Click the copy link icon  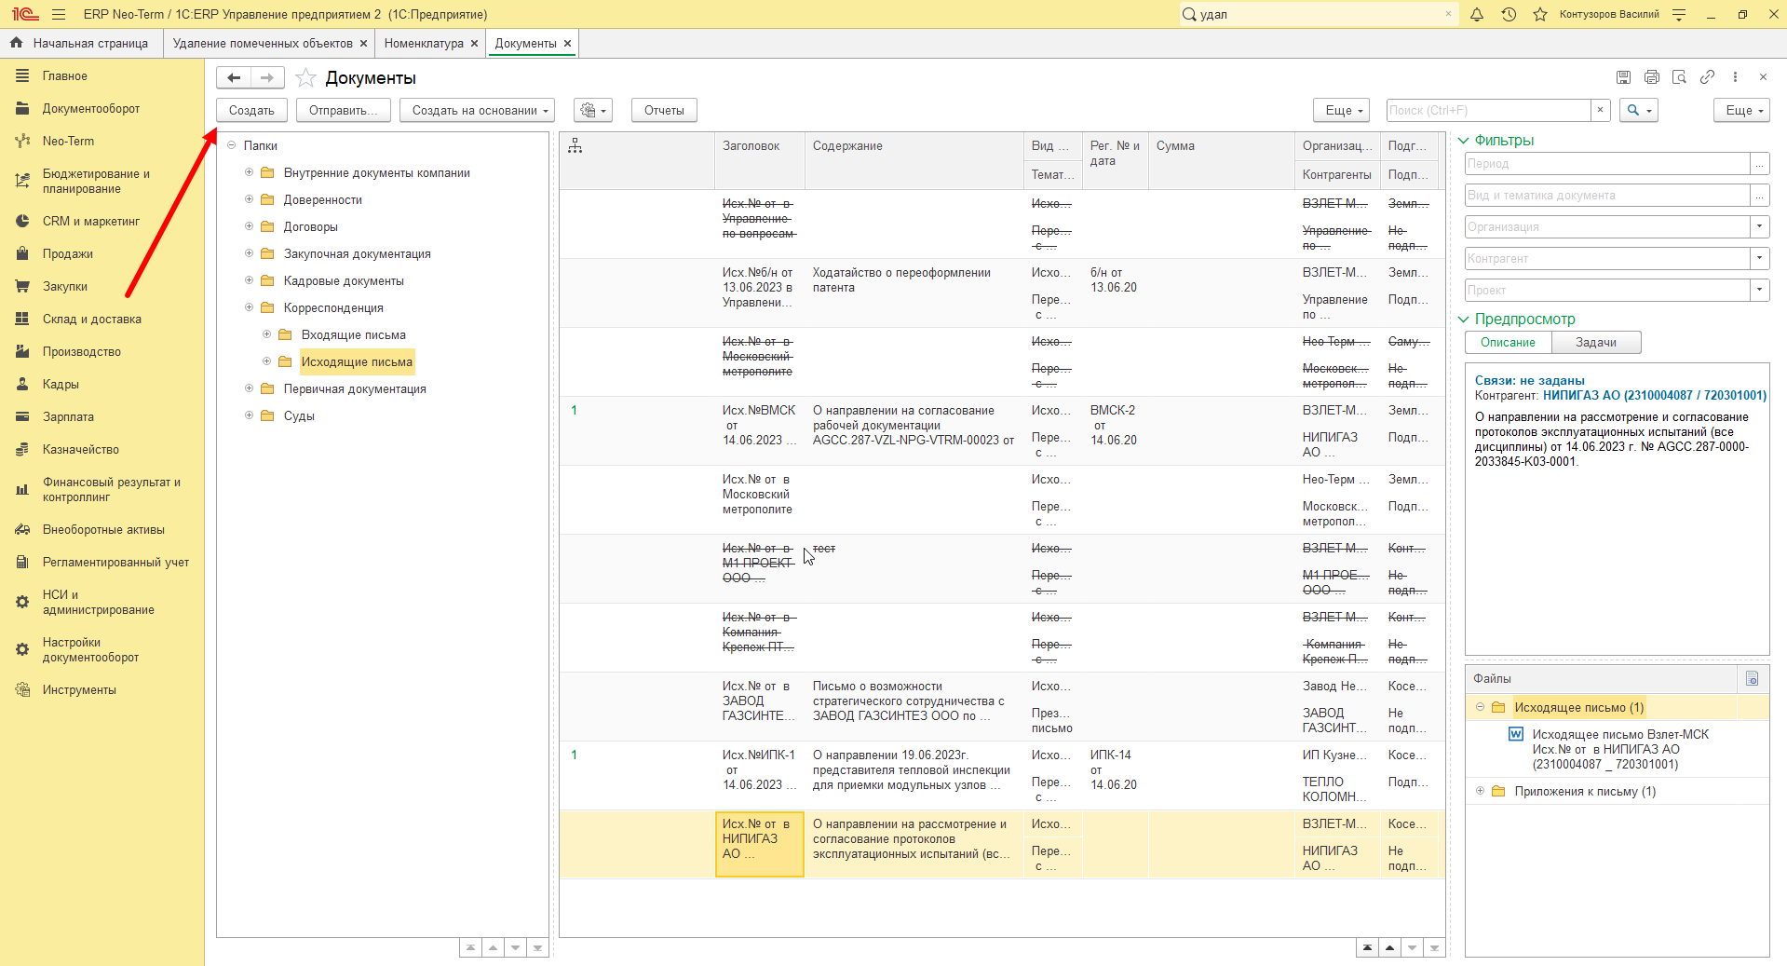tap(1707, 77)
